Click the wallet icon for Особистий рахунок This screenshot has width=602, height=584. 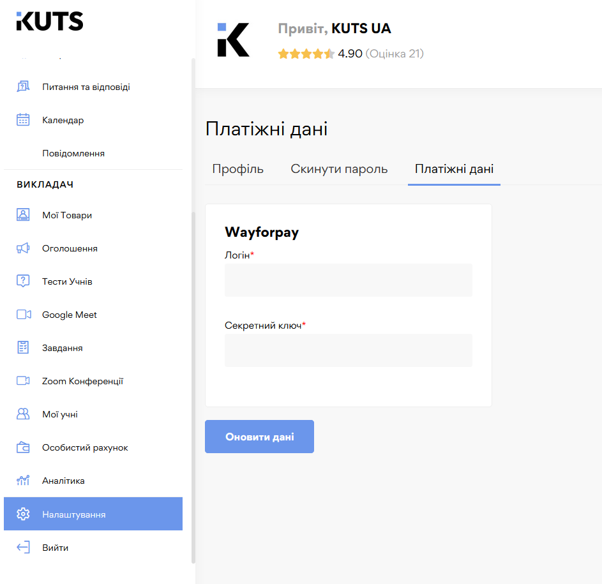(23, 447)
